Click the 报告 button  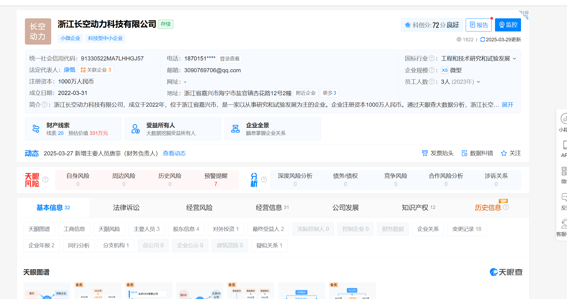pyautogui.click(x=479, y=25)
